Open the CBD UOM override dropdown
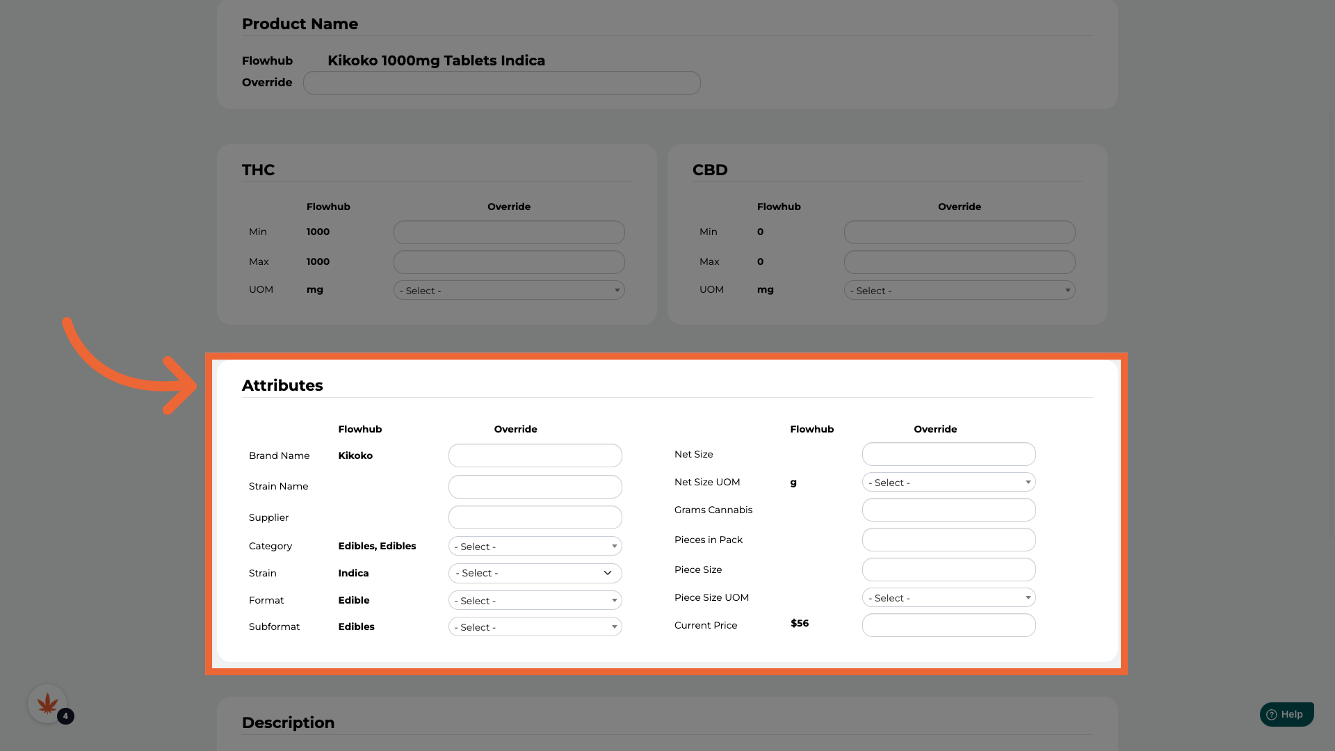The height and width of the screenshot is (751, 1335). tap(960, 290)
